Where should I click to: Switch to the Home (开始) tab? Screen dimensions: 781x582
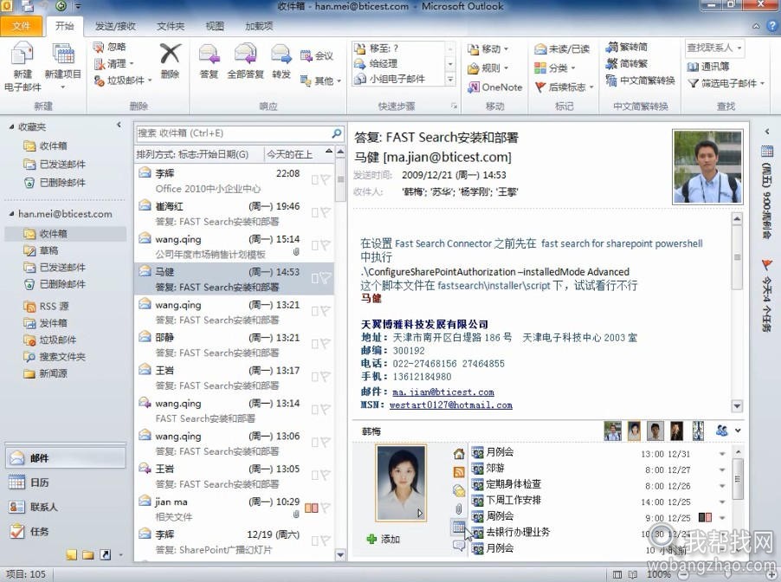[x=64, y=26]
